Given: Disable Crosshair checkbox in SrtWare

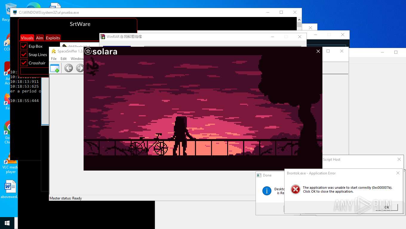Looking at the screenshot, I should tap(24, 63).
